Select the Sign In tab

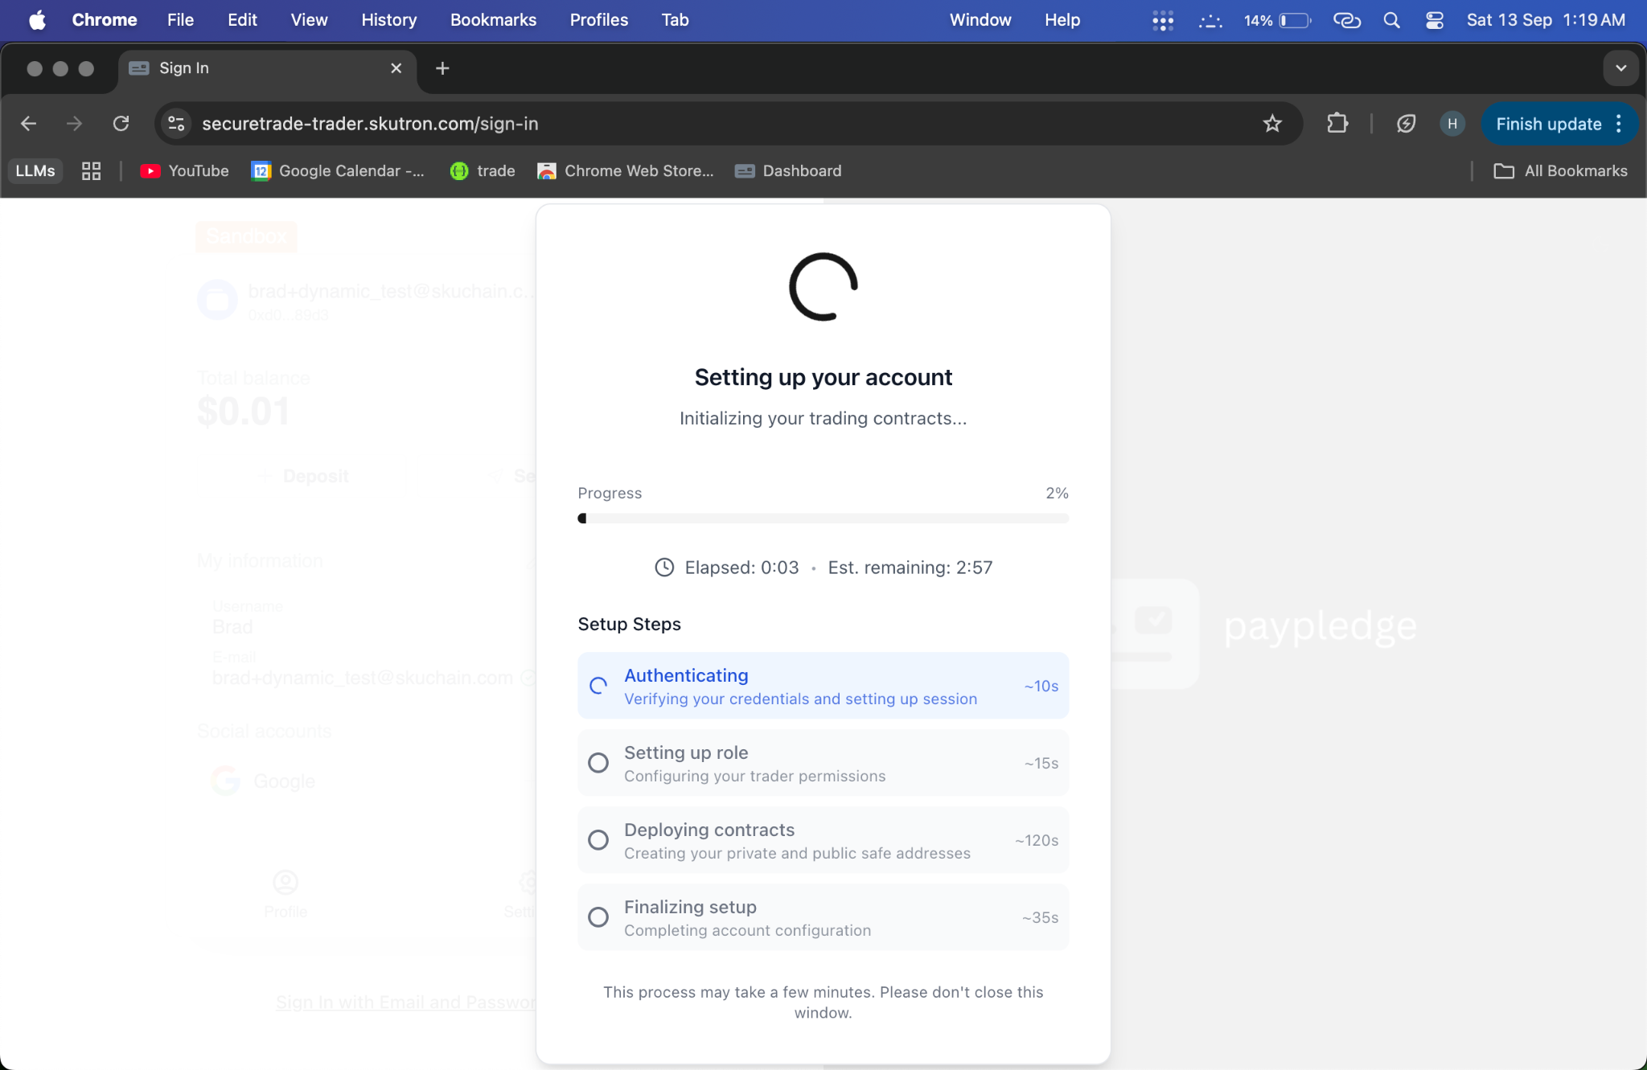click(x=268, y=68)
